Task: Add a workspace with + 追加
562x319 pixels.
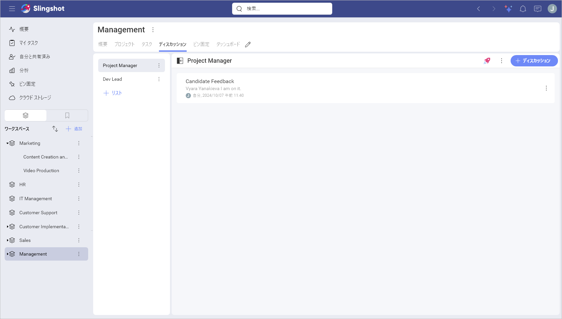Action: click(x=74, y=129)
